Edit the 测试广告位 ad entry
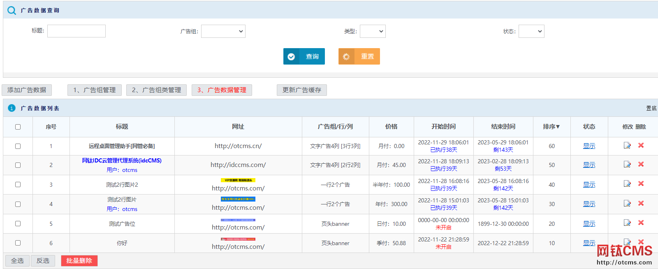The height and width of the screenshot is (269, 658). pos(627,223)
